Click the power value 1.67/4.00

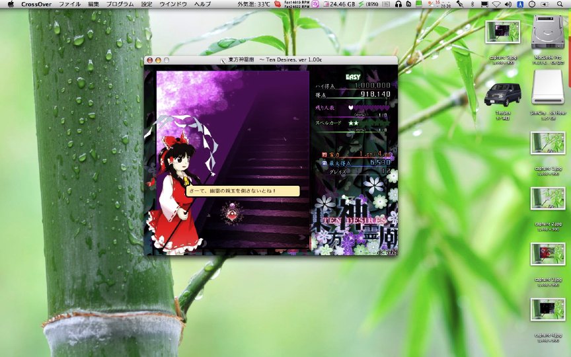click(x=375, y=154)
